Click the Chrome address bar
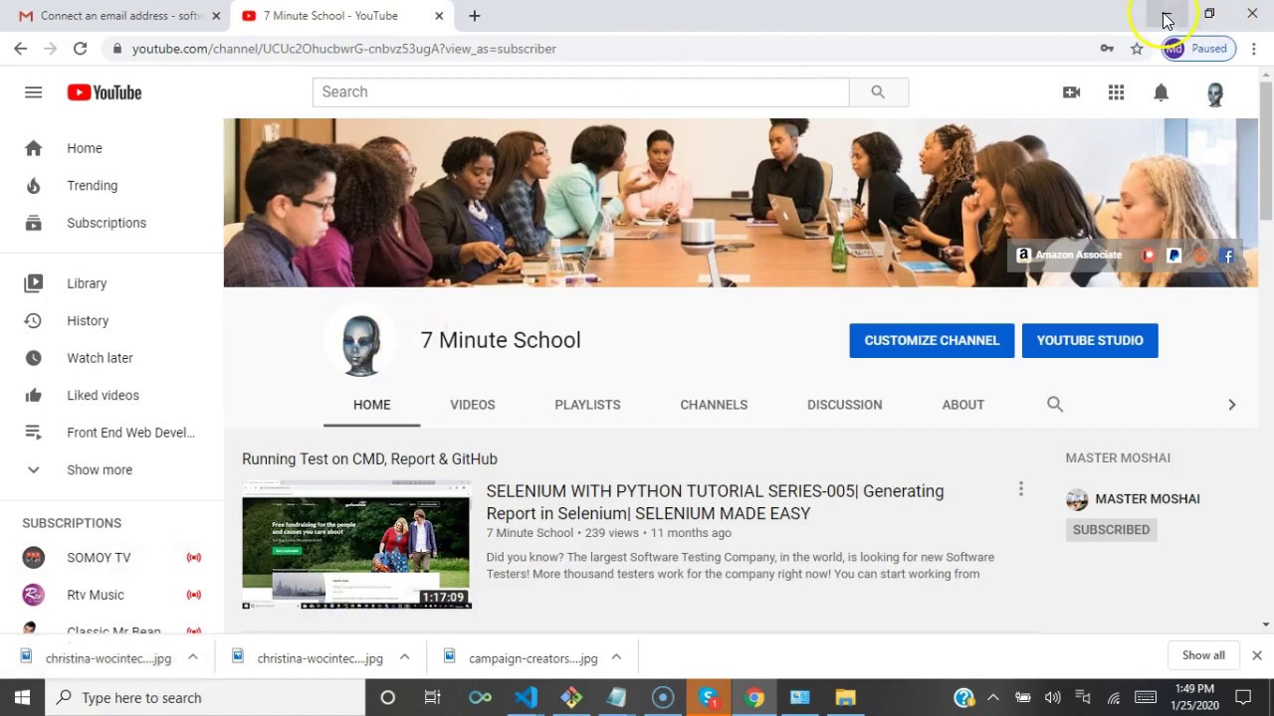This screenshot has width=1274, height=716. [x=595, y=49]
